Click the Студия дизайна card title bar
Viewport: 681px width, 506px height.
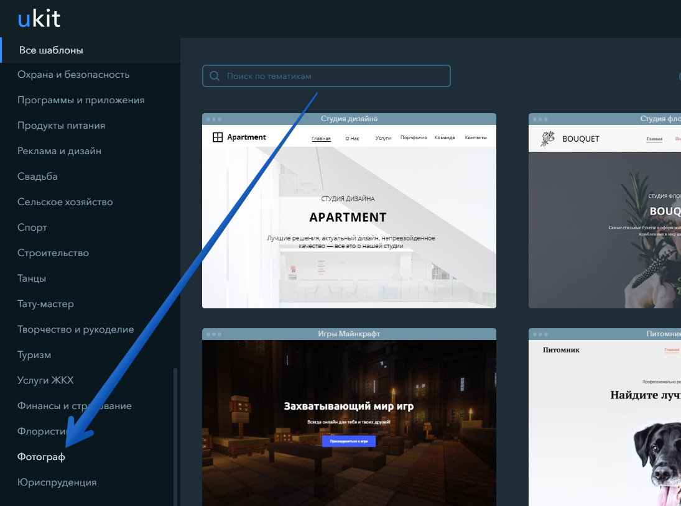(x=349, y=119)
